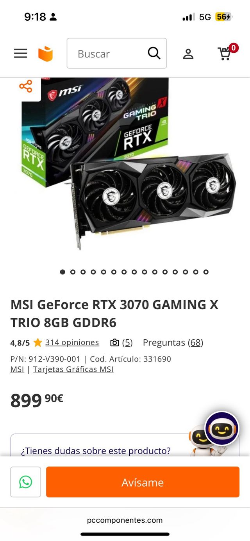Tap the RTX 3070 product image
Image resolution: width=250 pixels, height=541 pixels.
click(x=127, y=164)
